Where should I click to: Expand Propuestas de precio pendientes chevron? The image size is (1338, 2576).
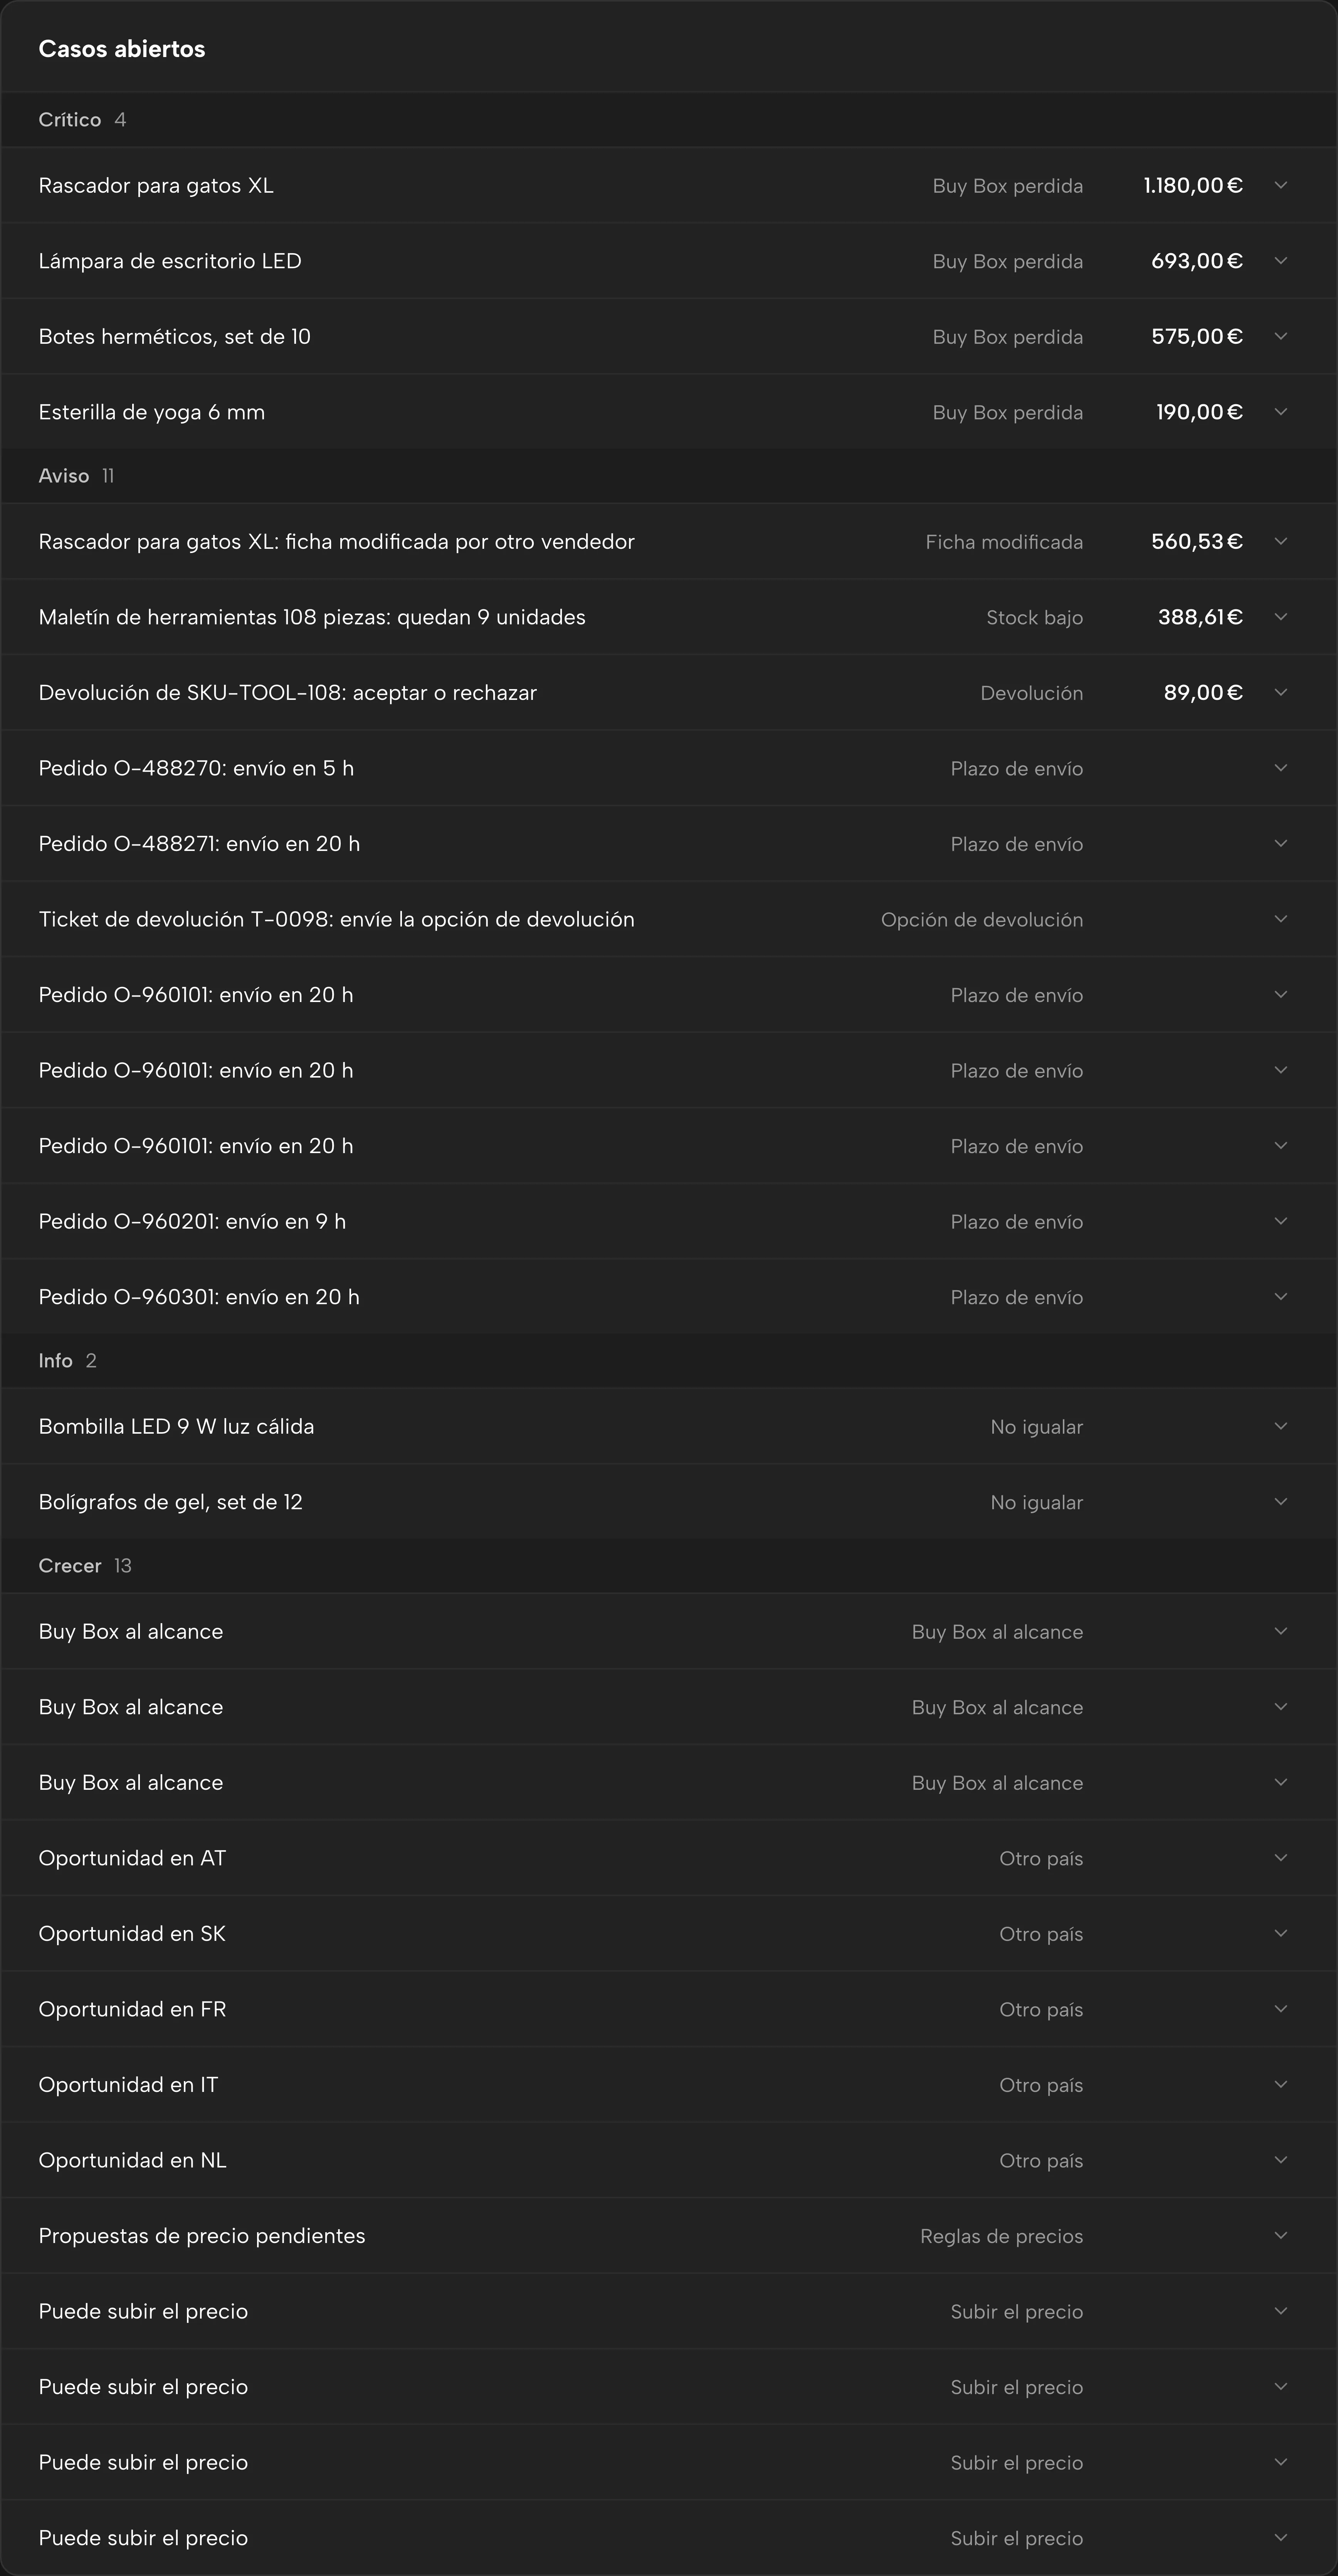click(x=1280, y=2235)
